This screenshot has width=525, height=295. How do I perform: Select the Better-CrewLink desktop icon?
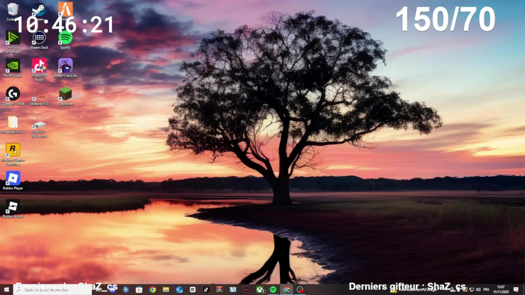65,68
